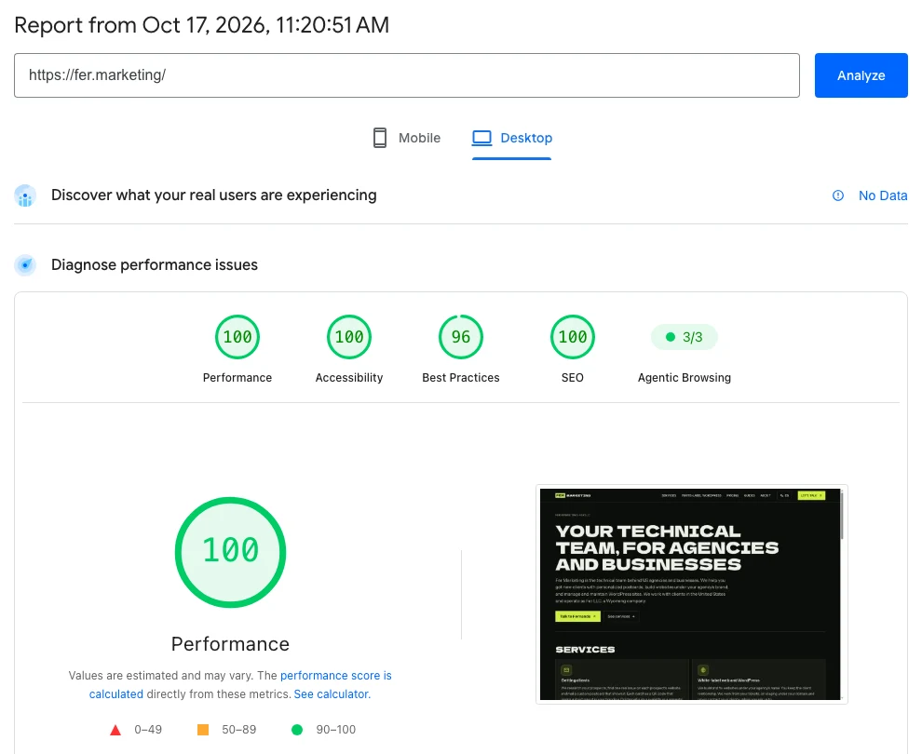Click the mobile phone icon
Viewport: 922px width, 754px height.
point(380,138)
